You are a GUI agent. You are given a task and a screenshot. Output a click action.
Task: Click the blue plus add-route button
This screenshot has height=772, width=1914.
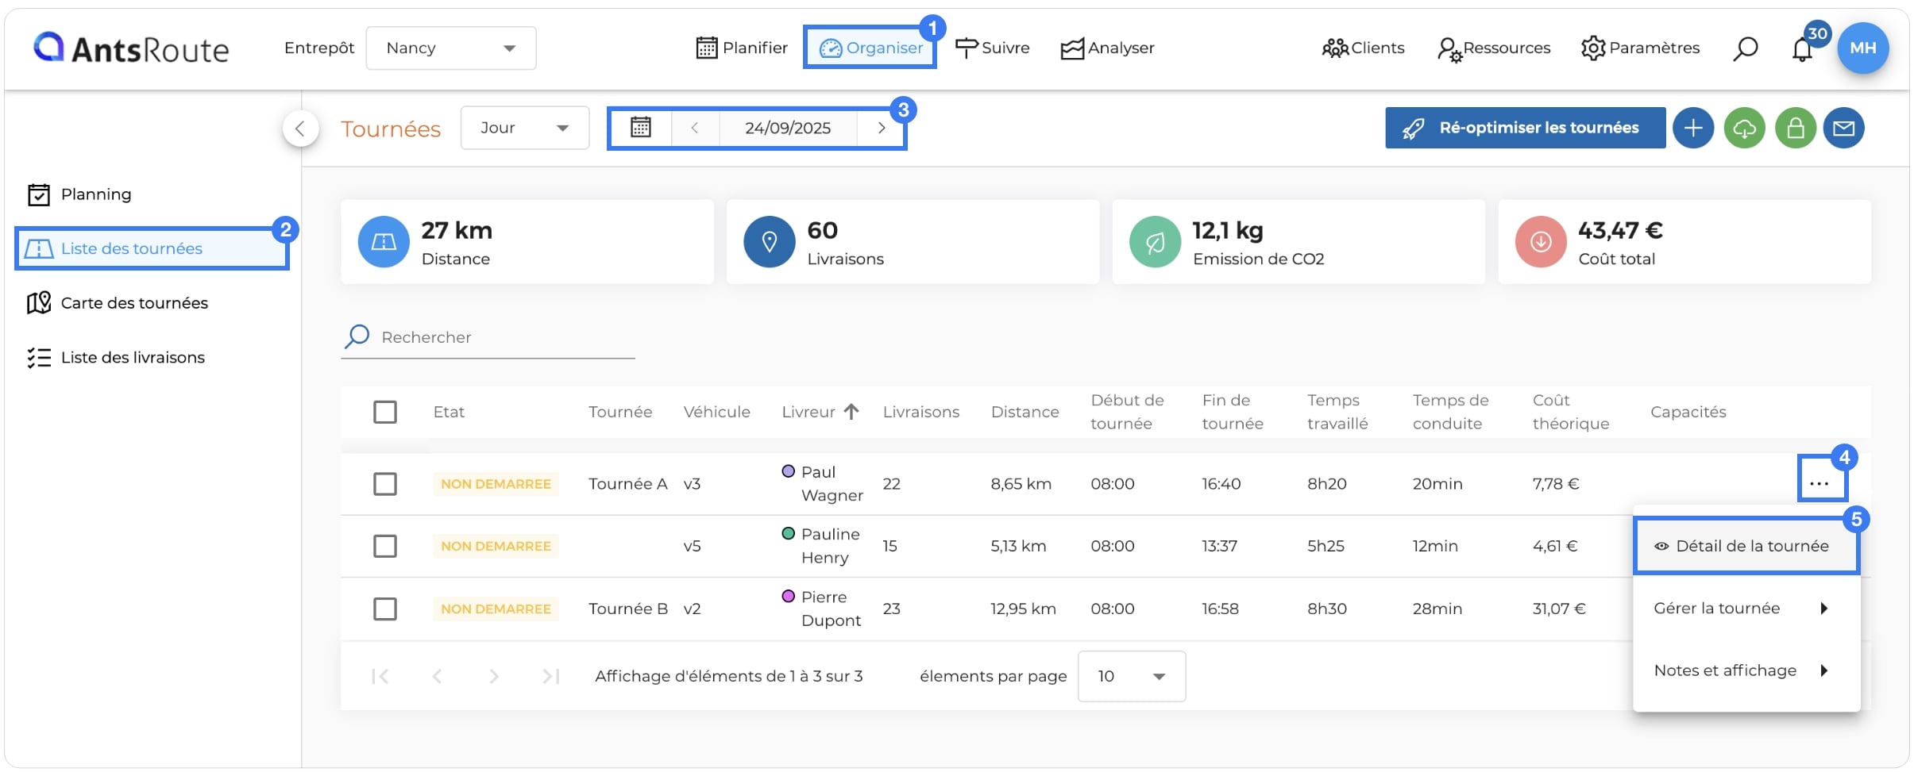pos(1693,128)
